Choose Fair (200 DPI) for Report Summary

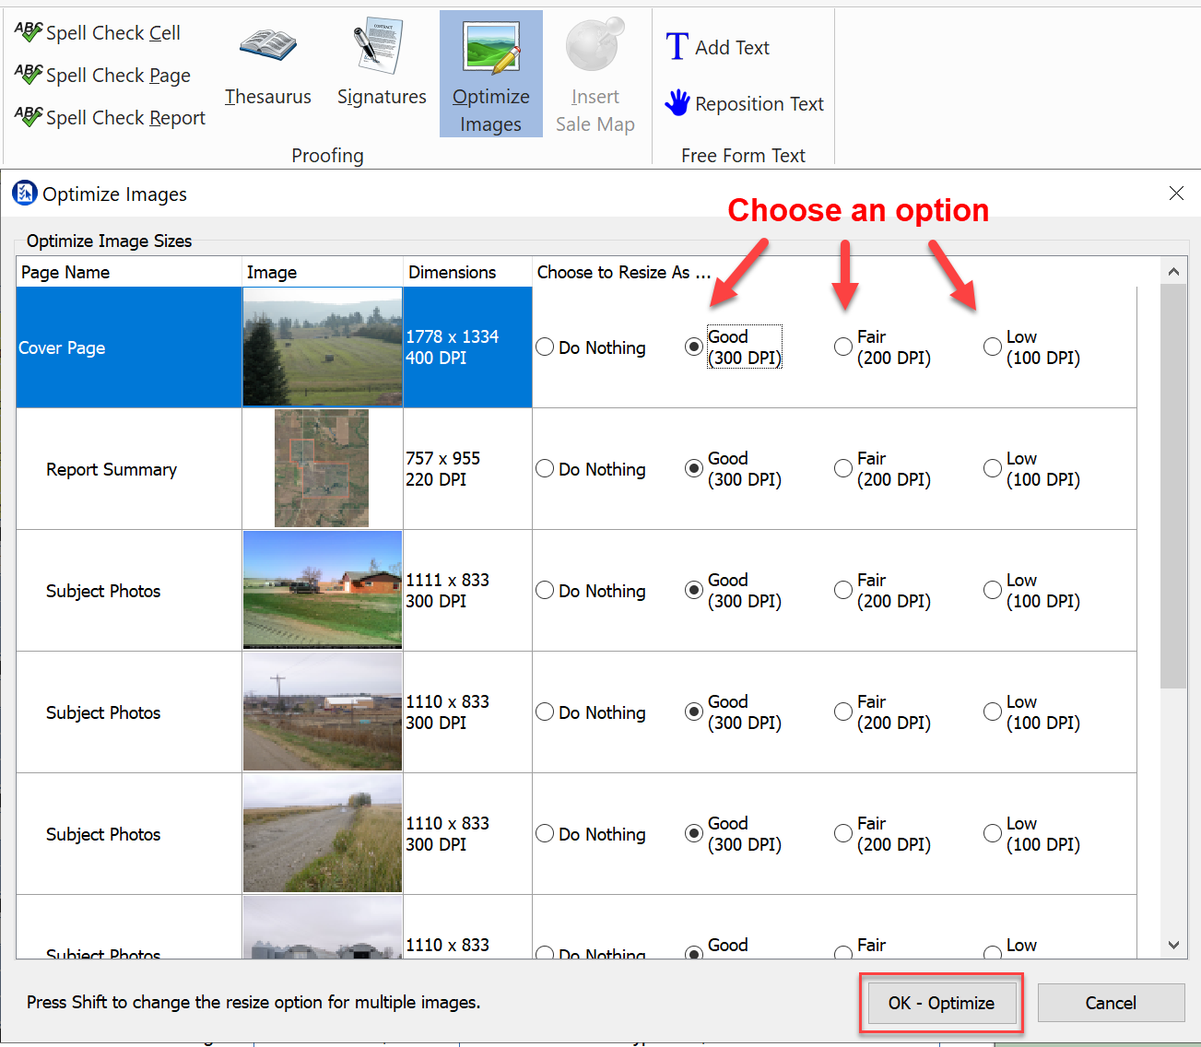[x=843, y=469]
